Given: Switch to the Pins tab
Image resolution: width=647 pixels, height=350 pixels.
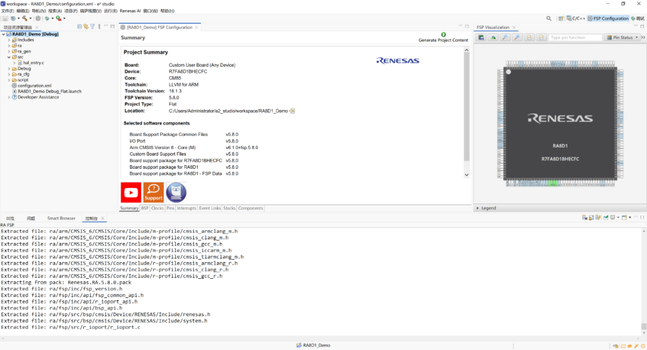Looking at the screenshot, I should [x=170, y=209].
